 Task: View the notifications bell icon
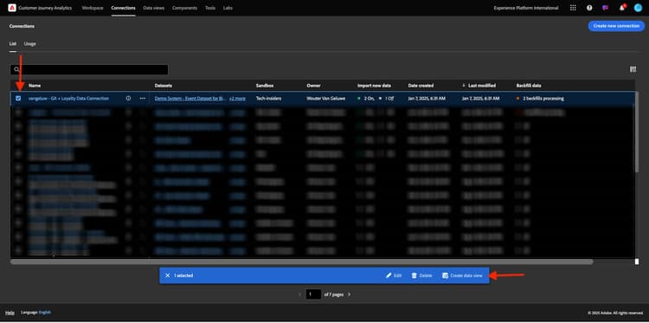click(x=622, y=8)
